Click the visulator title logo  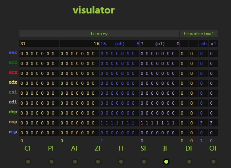pyautogui.click(x=94, y=10)
